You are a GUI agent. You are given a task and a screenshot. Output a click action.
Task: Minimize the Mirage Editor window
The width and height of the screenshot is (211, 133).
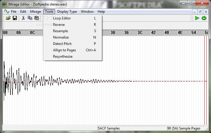pyautogui.click(x=183, y=3)
